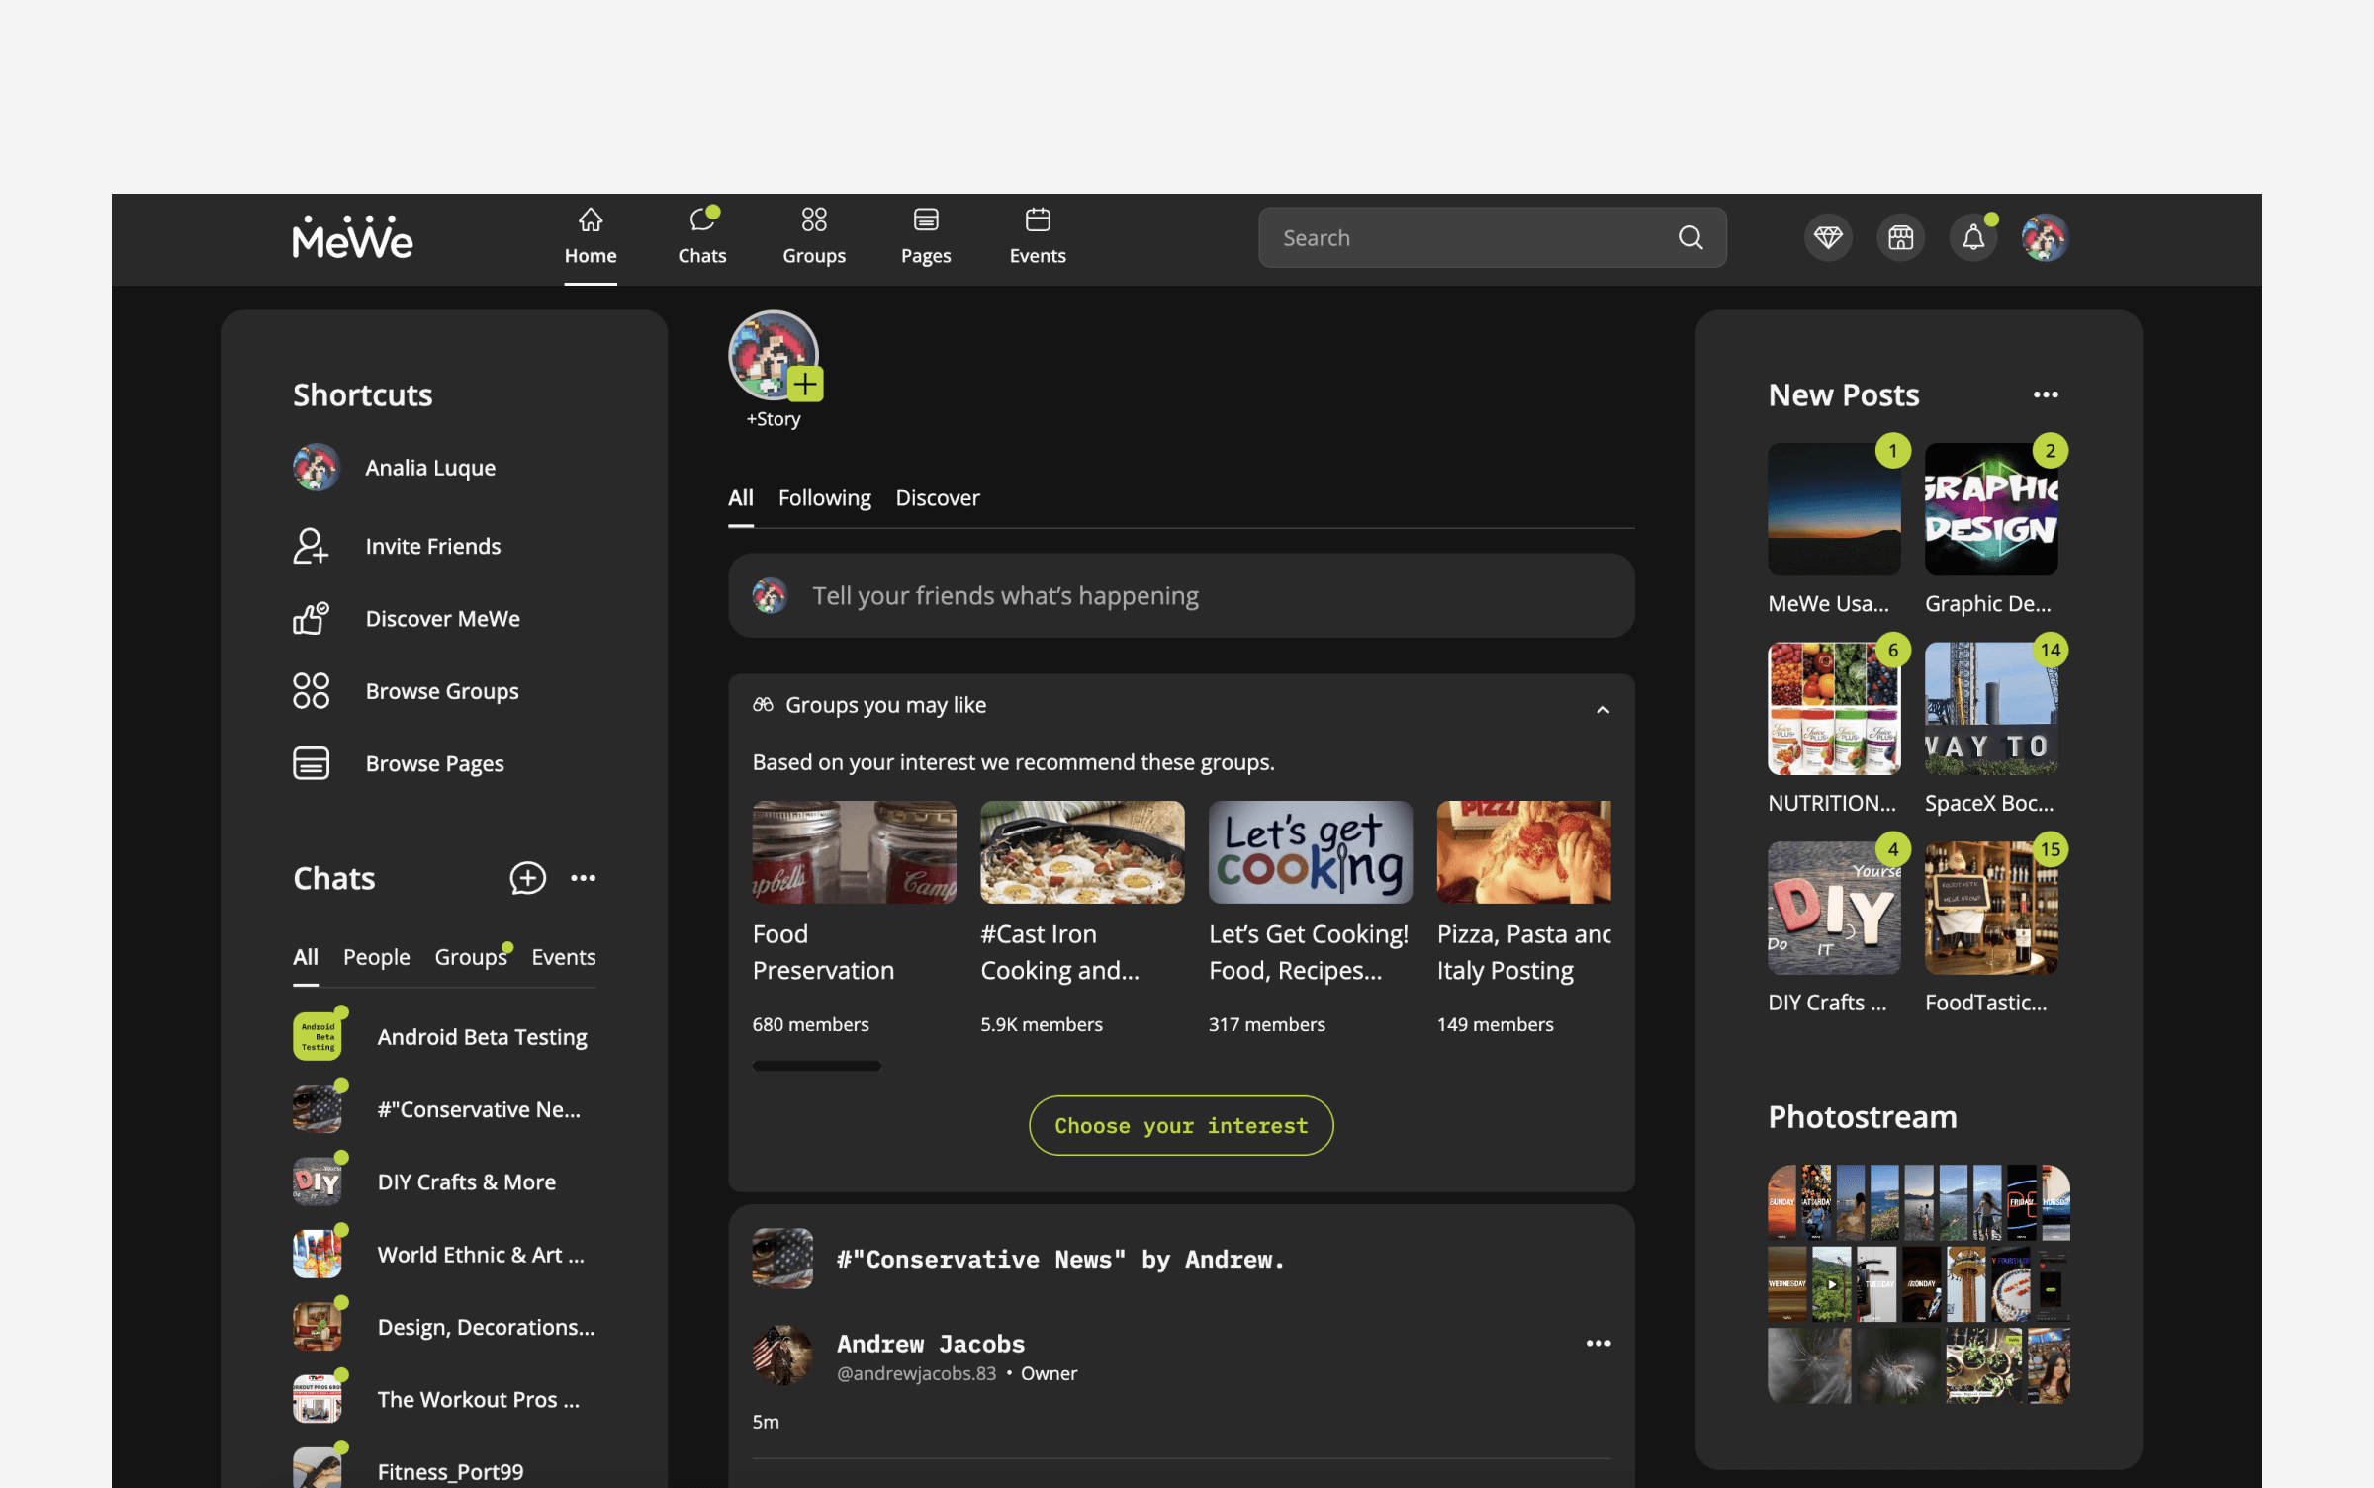Open Chats panel more options
The image size is (2374, 1488).
click(x=583, y=878)
